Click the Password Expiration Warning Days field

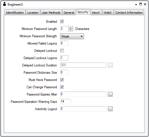[66, 102]
